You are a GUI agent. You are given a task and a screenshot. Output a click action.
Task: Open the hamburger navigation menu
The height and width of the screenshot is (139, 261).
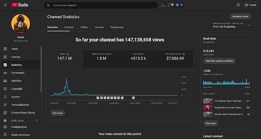(x=6, y=5)
